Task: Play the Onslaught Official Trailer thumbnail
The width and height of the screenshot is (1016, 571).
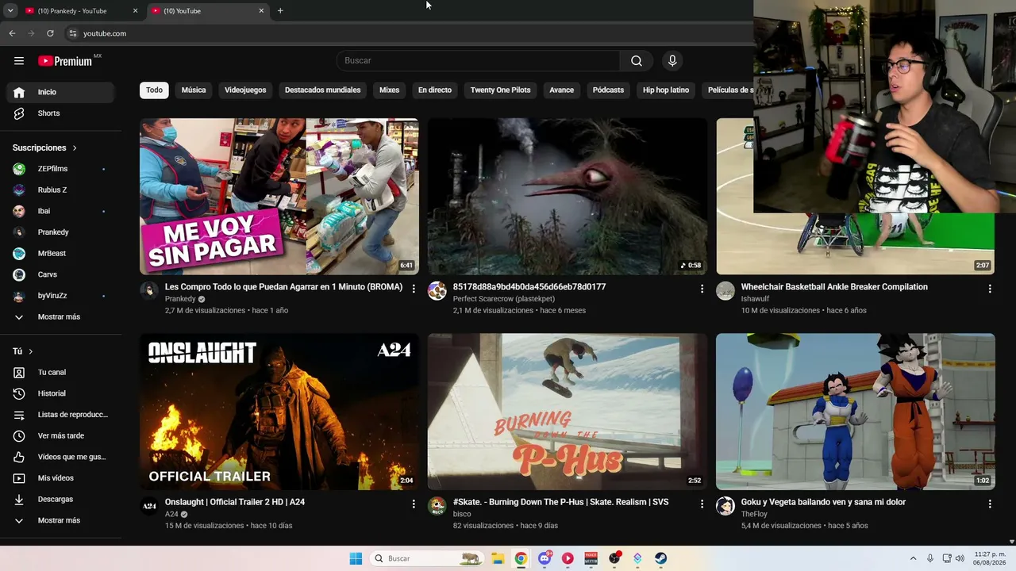Action: pyautogui.click(x=279, y=412)
